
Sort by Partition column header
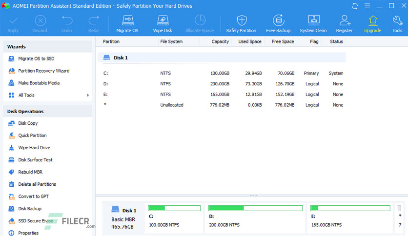[x=111, y=41]
